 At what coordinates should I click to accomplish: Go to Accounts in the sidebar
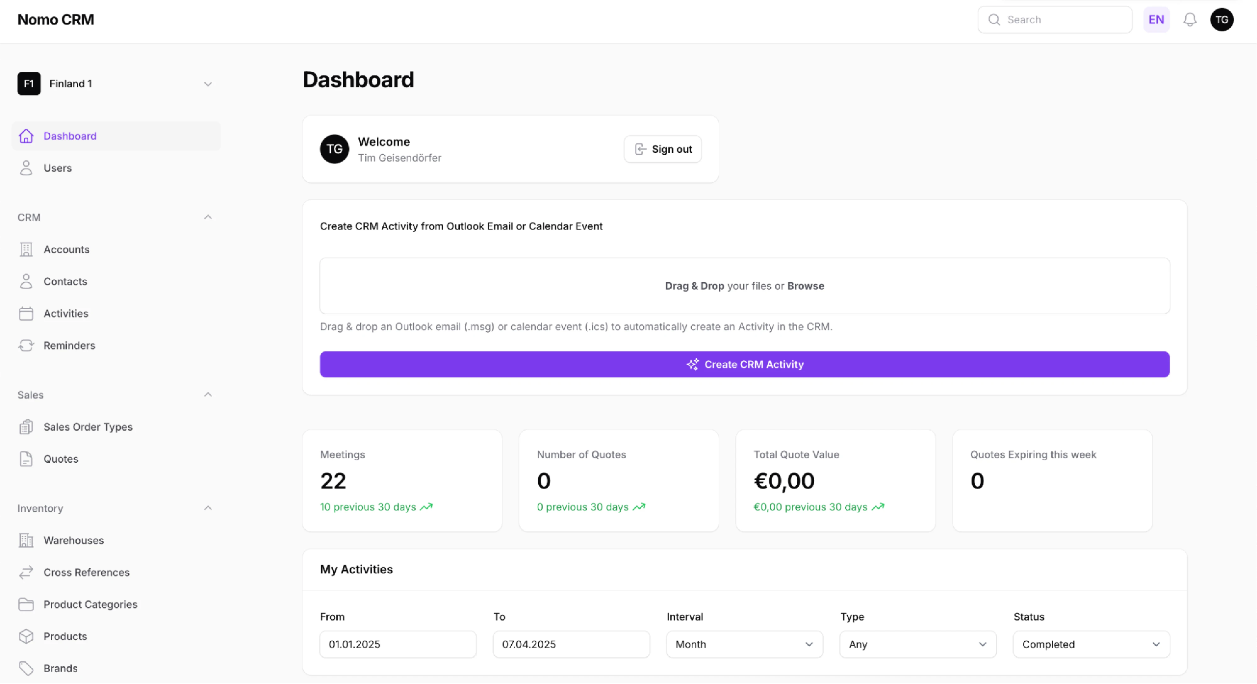66,249
